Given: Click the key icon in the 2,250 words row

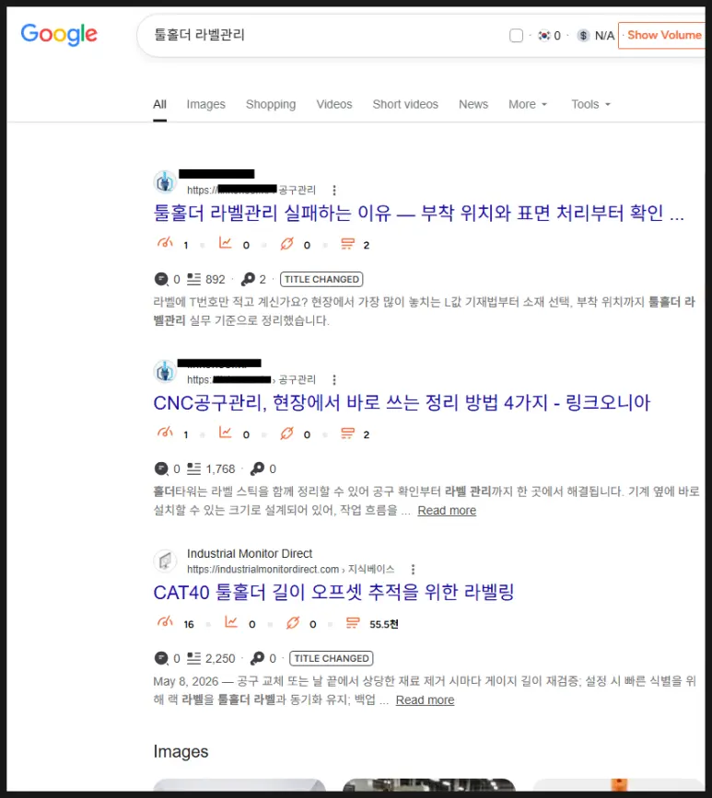Looking at the screenshot, I should tap(258, 658).
